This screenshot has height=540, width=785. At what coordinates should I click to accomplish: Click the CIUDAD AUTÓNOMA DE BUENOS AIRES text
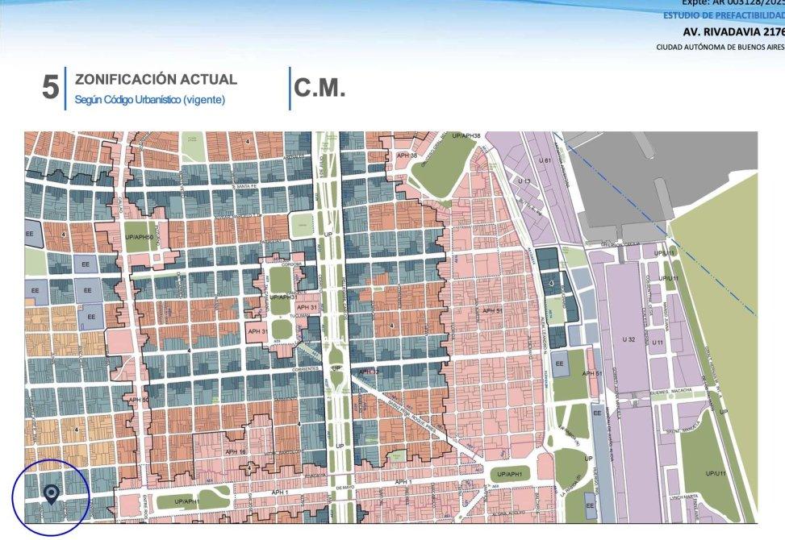coord(720,47)
